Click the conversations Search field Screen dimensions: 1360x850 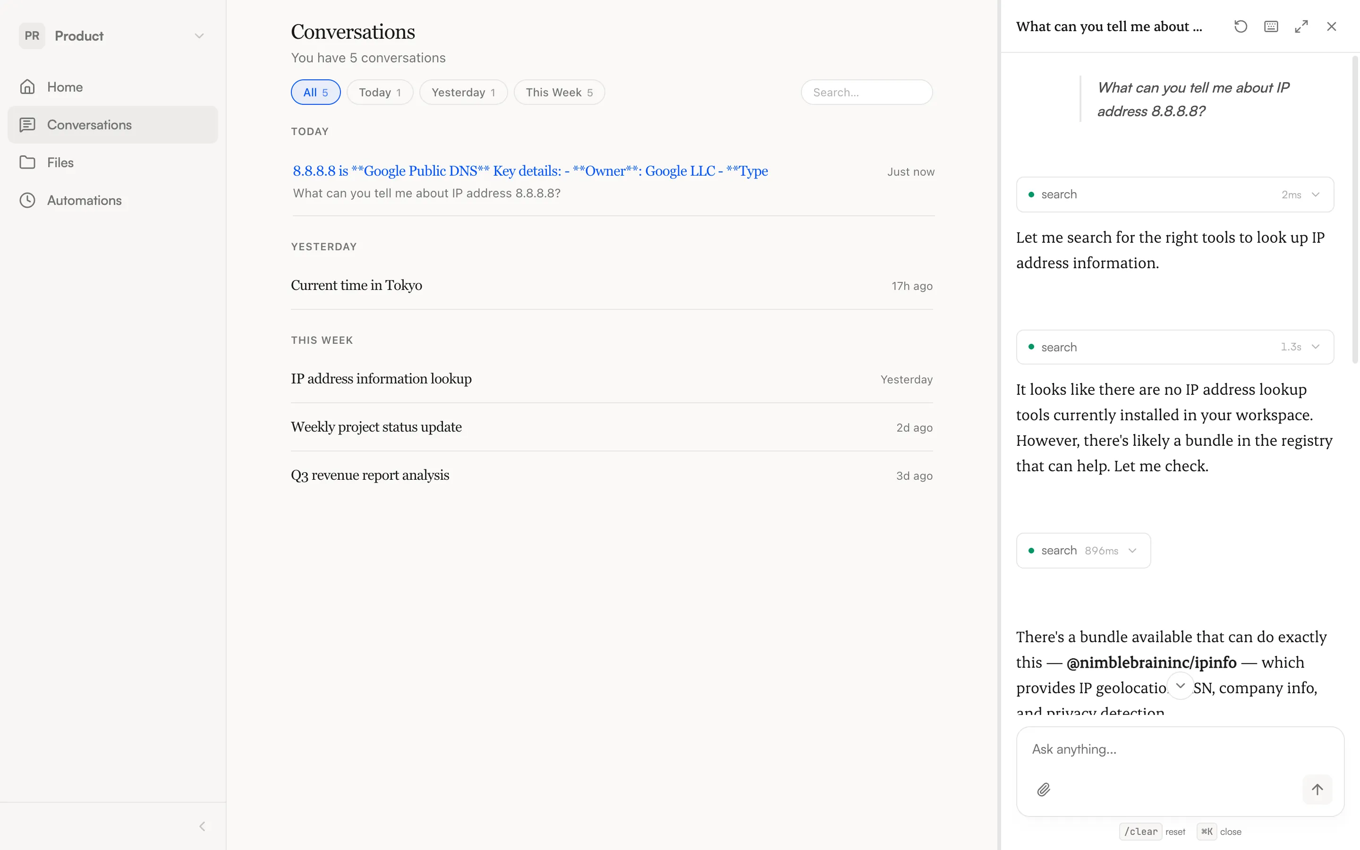tap(866, 92)
